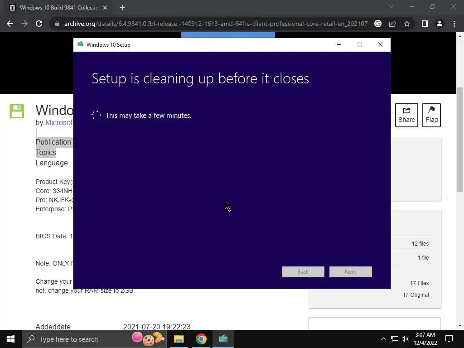Click the Share button on archive page

406,115
